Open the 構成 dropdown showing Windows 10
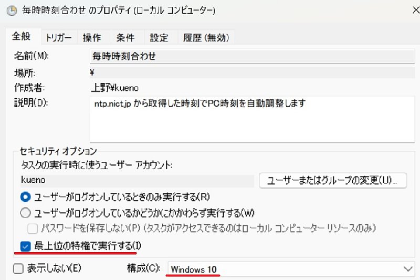The height and width of the screenshot is (280, 420). click(x=291, y=269)
